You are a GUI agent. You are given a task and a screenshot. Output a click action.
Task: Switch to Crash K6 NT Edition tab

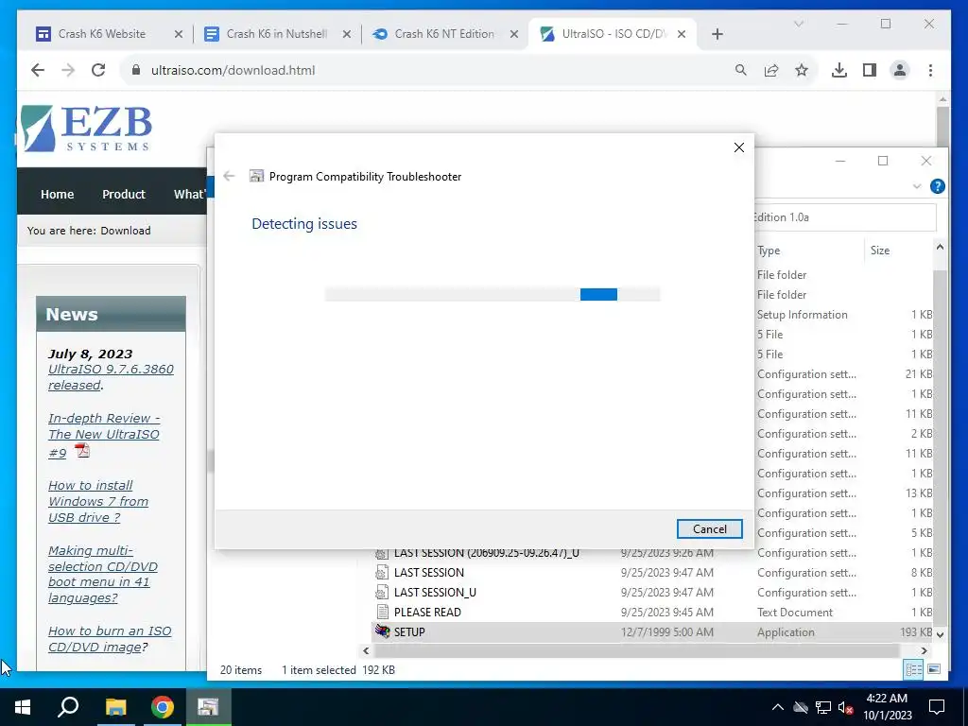(444, 34)
